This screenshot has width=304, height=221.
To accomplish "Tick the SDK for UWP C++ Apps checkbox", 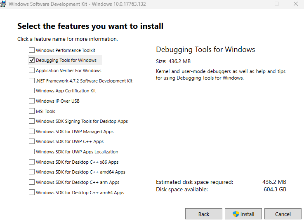I will click(32, 141).
